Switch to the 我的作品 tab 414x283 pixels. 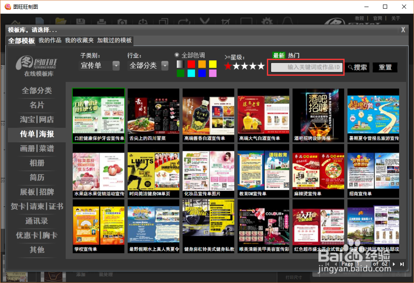[50, 40]
